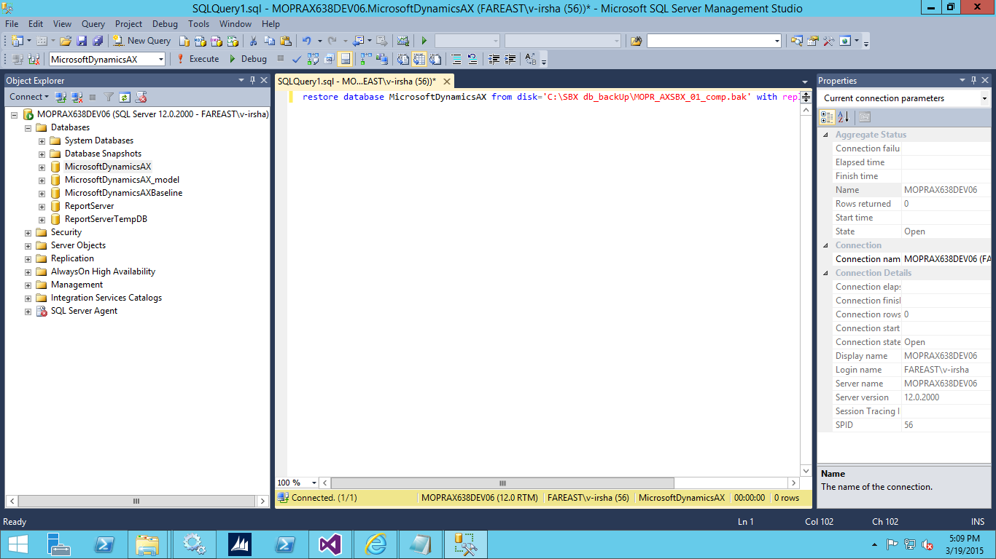Open Internet Explorer from the taskbar
The width and height of the screenshot is (996, 559).
click(376, 544)
